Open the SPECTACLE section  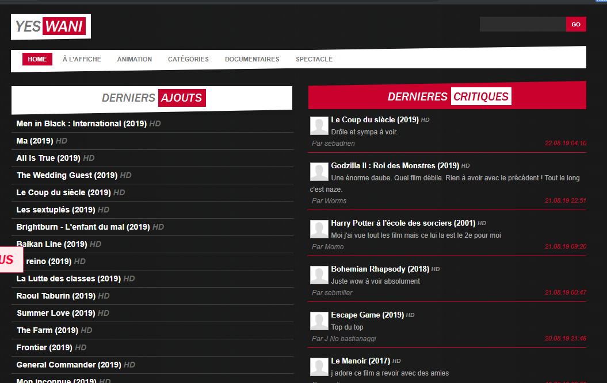coord(314,59)
